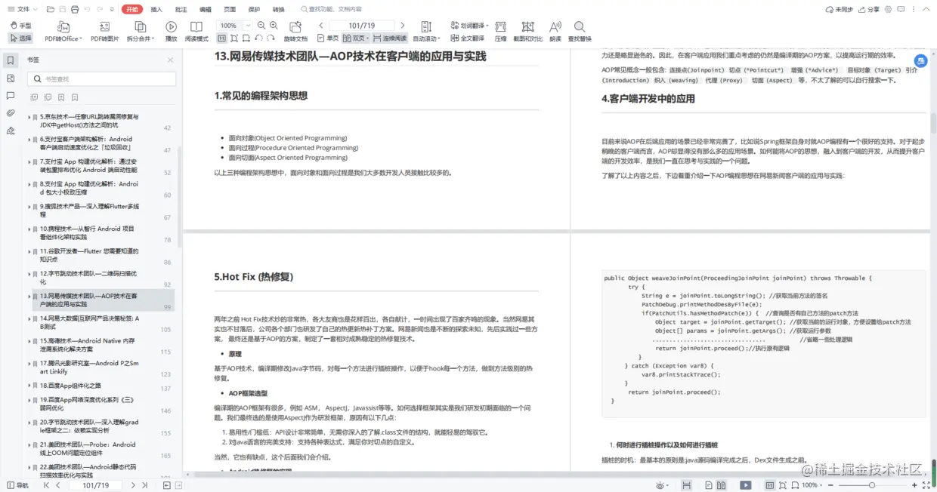
Task: Click the 旋转文档 rotate document icon
Action: tap(295, 32)
